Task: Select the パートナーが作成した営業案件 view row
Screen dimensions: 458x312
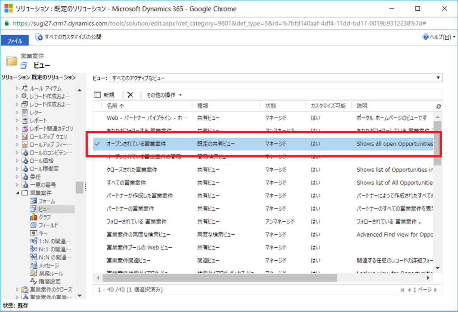Action: tap(263, 196)
